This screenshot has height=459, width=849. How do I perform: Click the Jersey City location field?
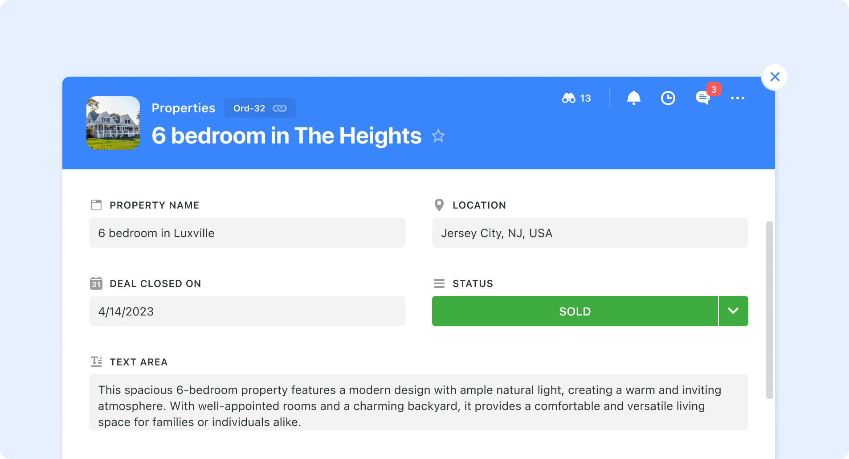(x=590, y=233)
